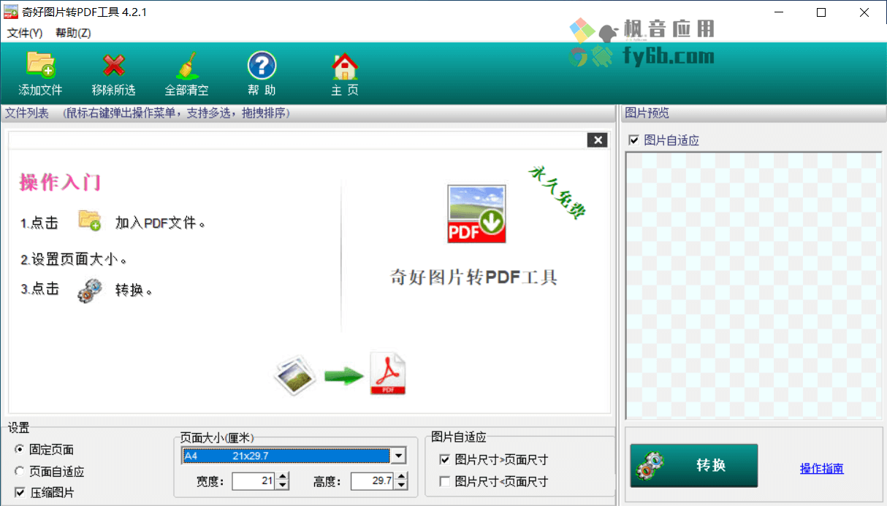Open the 操作指南 link

tap(822, 469)
